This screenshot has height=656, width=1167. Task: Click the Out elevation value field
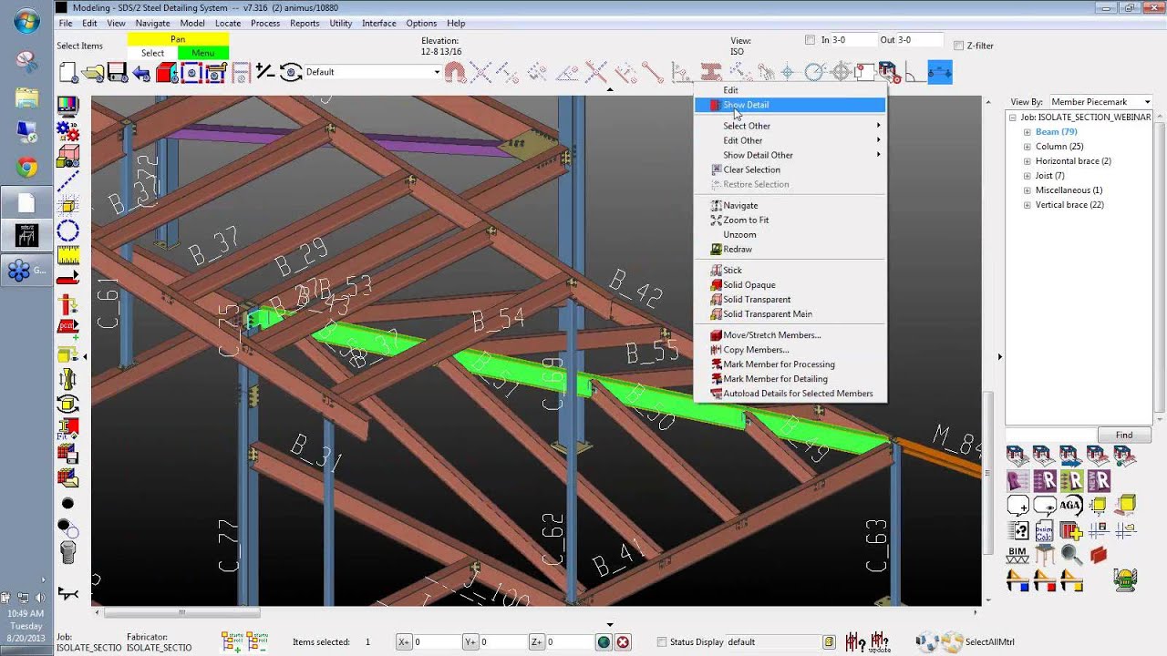click(x=919, y=40)
